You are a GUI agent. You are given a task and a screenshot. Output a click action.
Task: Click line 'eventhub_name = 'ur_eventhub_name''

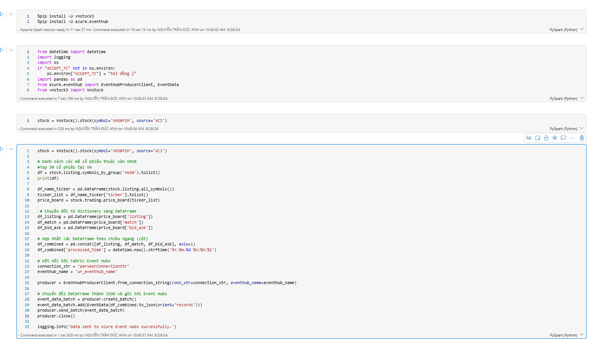[77, 272]
